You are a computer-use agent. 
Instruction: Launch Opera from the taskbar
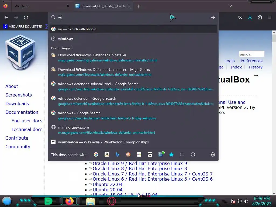coord(112,201)
